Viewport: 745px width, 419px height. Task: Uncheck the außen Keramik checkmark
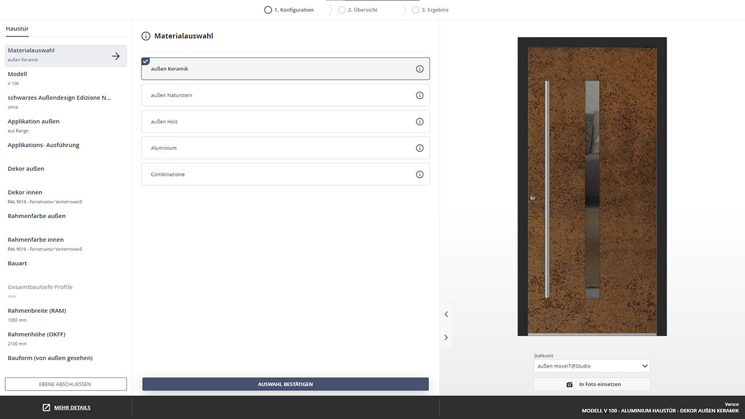pos(146,61)
